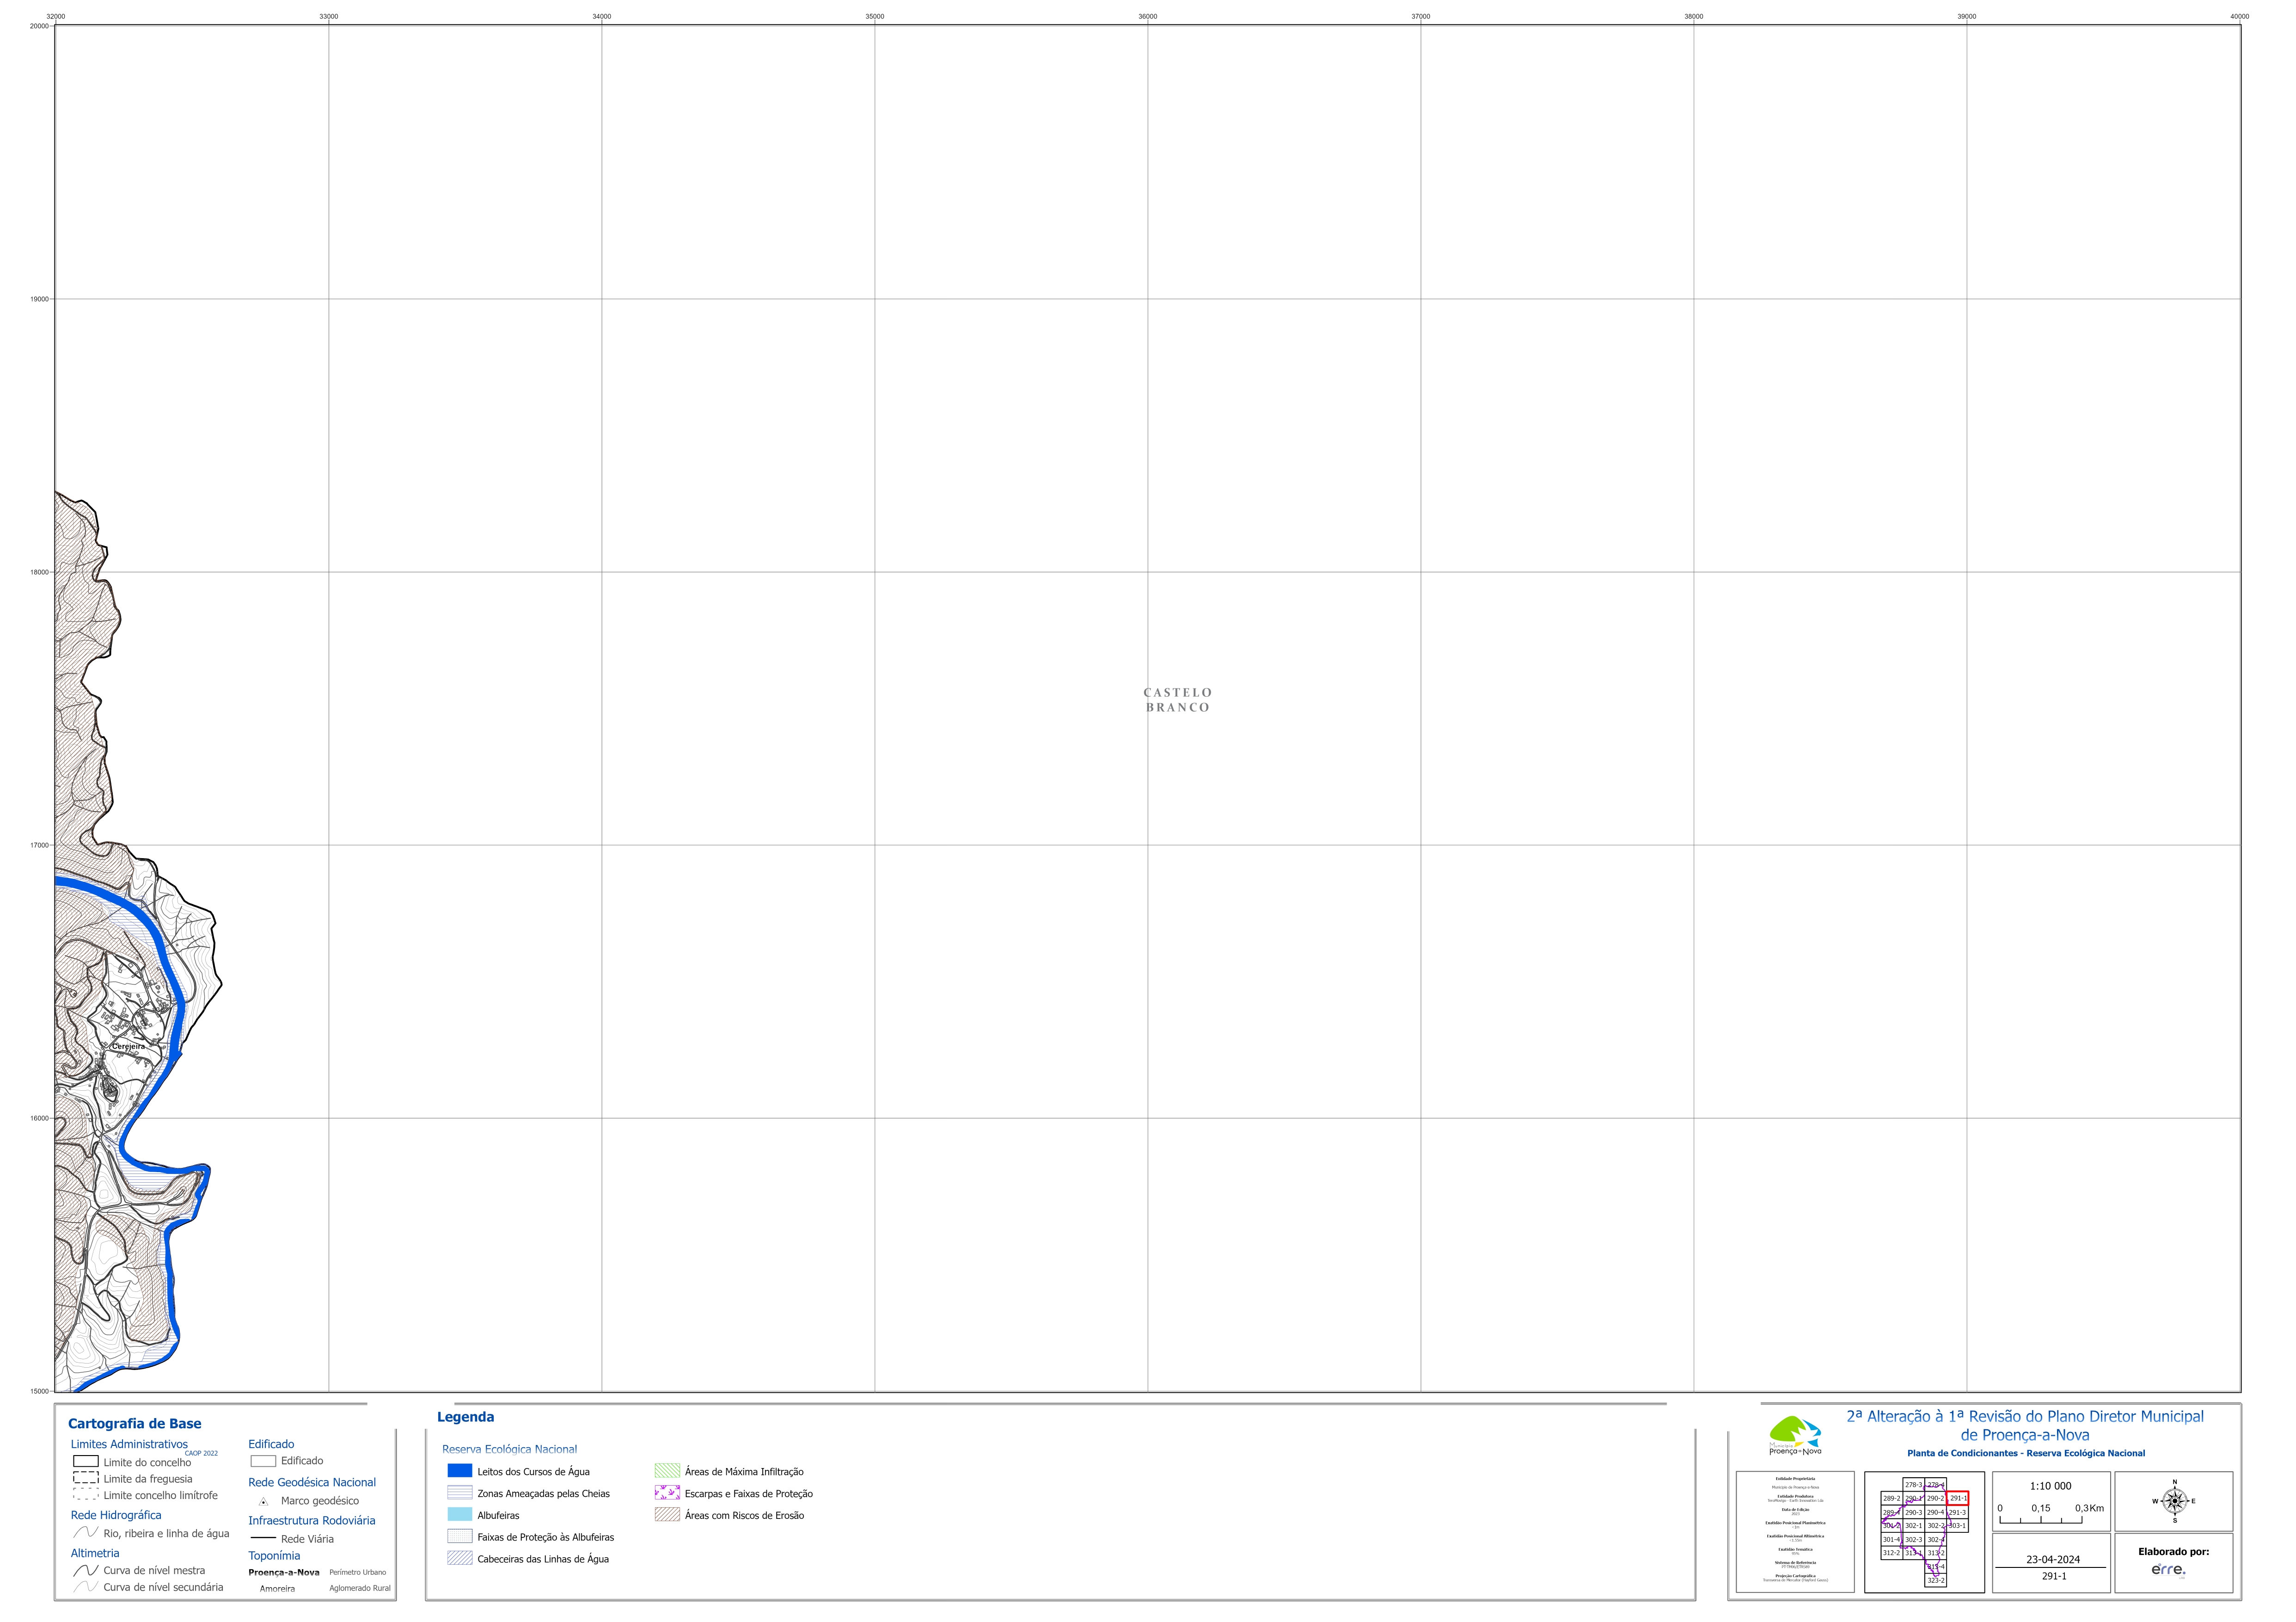Click the light blue Albufeiras swatch

(x=460, y=1515)
